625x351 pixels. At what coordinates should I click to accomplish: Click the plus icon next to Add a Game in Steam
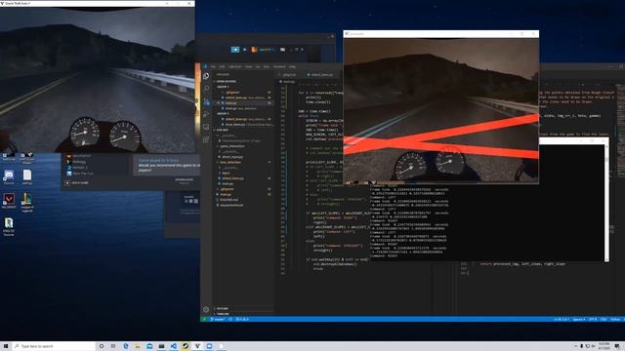[67, 183]
